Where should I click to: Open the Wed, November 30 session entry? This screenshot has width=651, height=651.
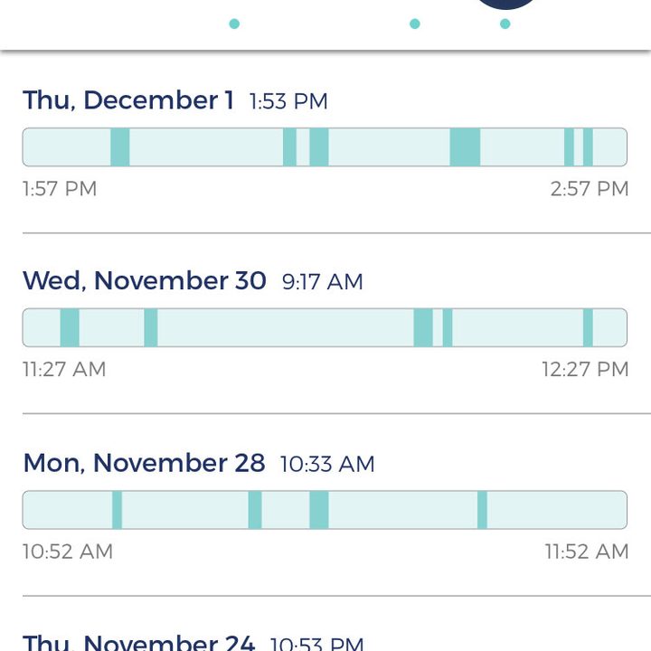coord(325,324)
